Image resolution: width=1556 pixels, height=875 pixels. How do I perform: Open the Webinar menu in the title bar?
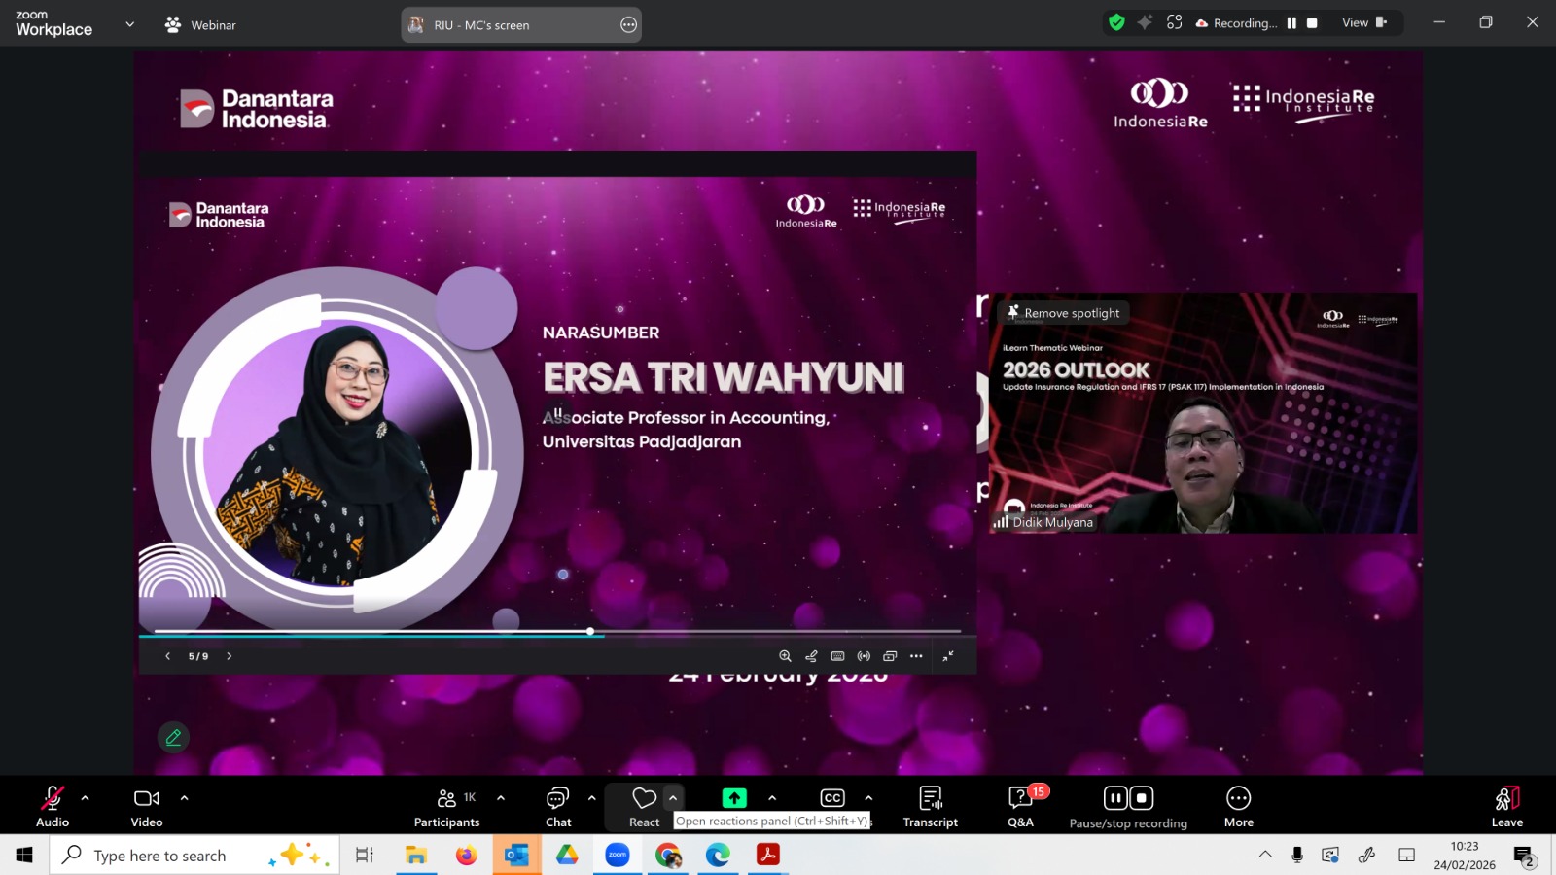click(x=201, y=25)
